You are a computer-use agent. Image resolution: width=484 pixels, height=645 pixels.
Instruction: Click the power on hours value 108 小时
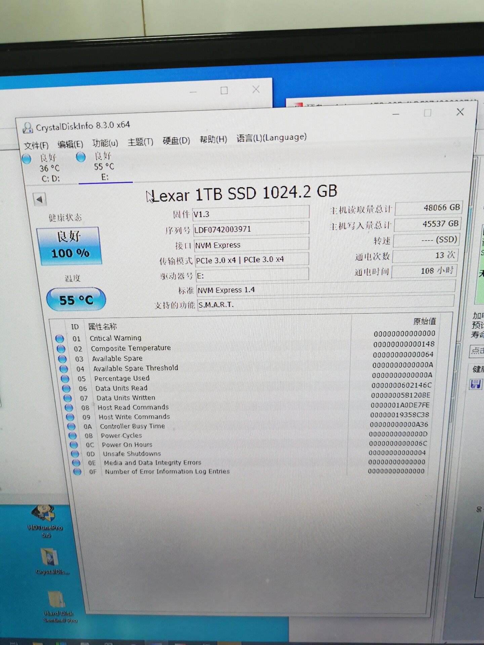pyautogui.click(x=424, y=271)
